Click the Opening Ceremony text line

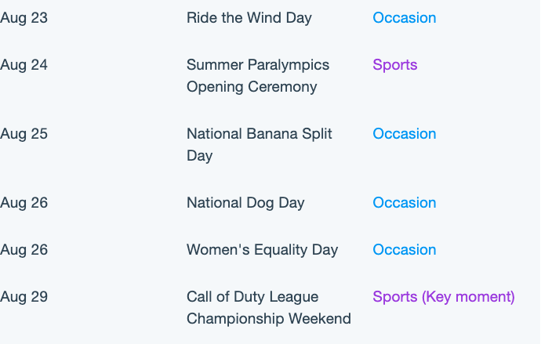point(252,87)
